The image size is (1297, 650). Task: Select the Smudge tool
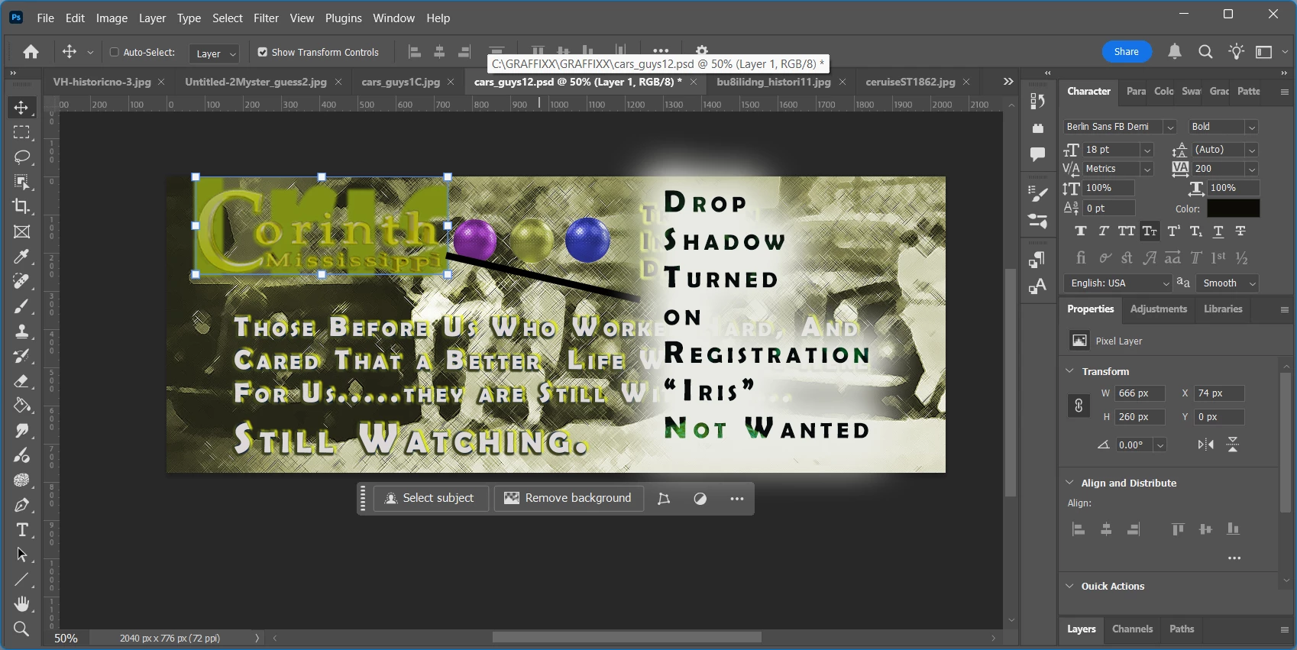click(21, 430)
